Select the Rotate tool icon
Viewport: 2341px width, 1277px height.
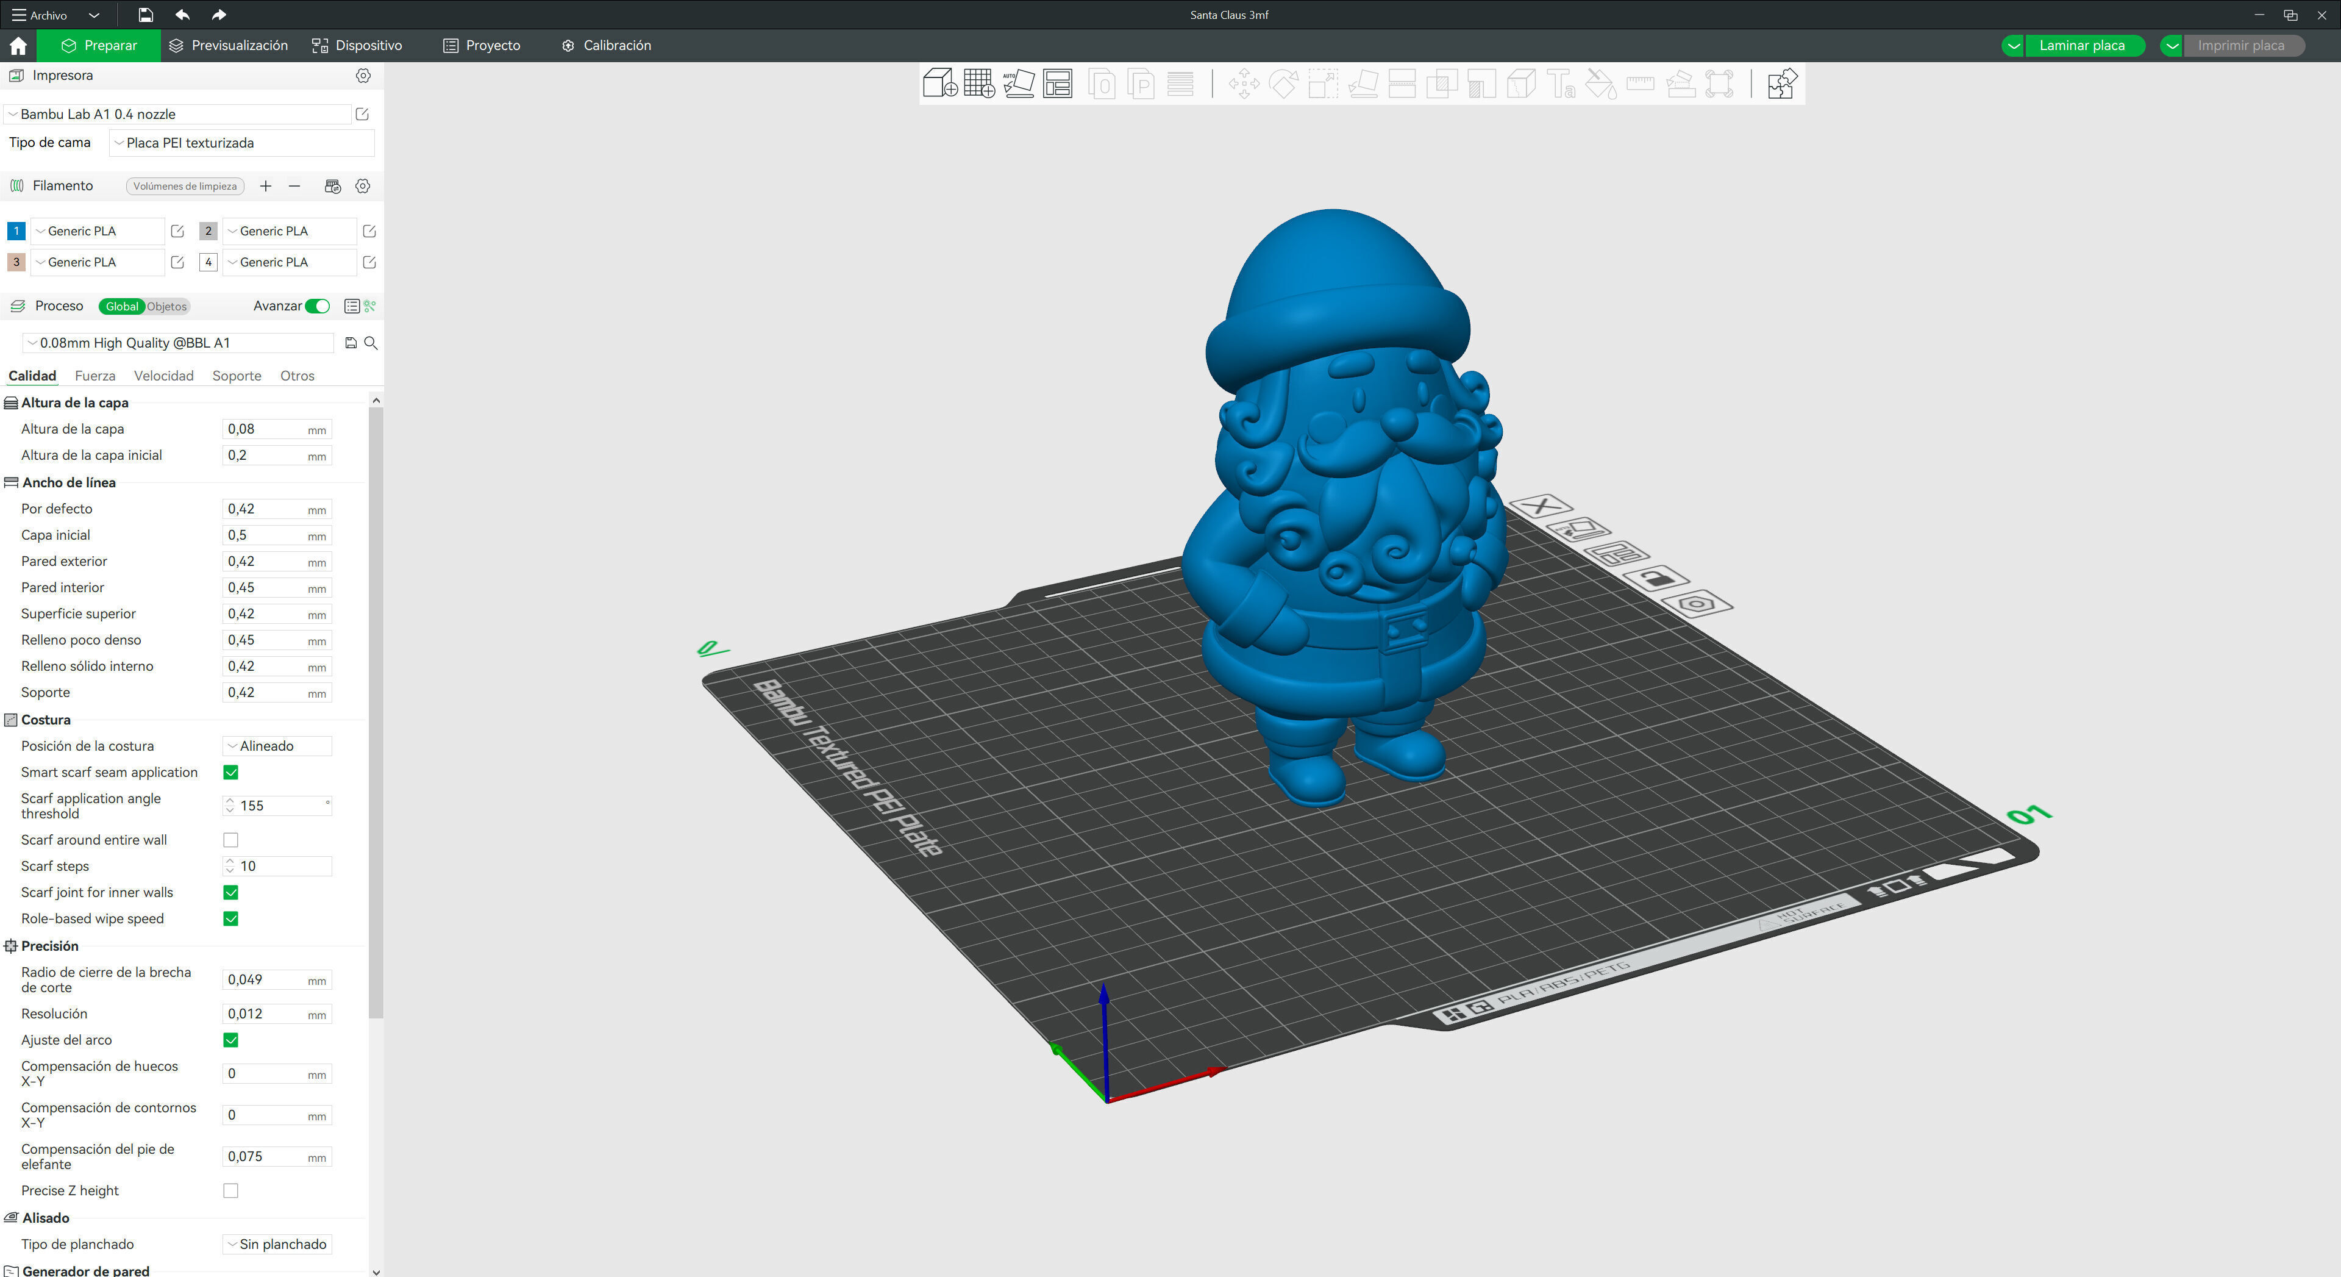click(x=1283, y=85)
